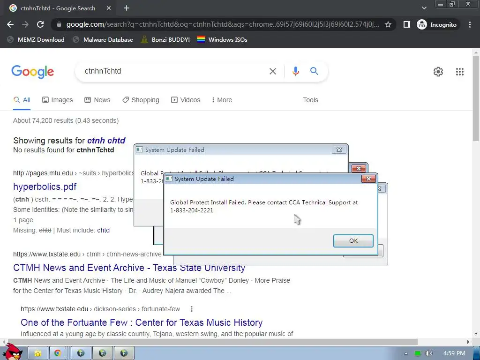Click the Google logo

[32, 72]
